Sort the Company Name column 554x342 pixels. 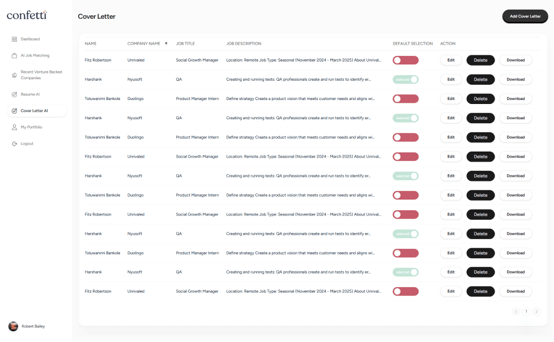coord(165,43)
